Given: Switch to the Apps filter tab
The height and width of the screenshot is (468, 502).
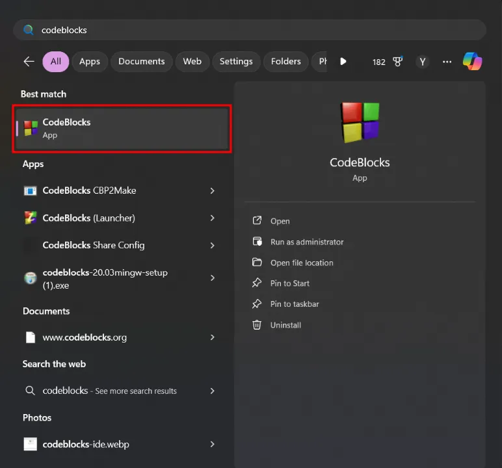Looking at the screenshot, I should (x=90, y=62).
